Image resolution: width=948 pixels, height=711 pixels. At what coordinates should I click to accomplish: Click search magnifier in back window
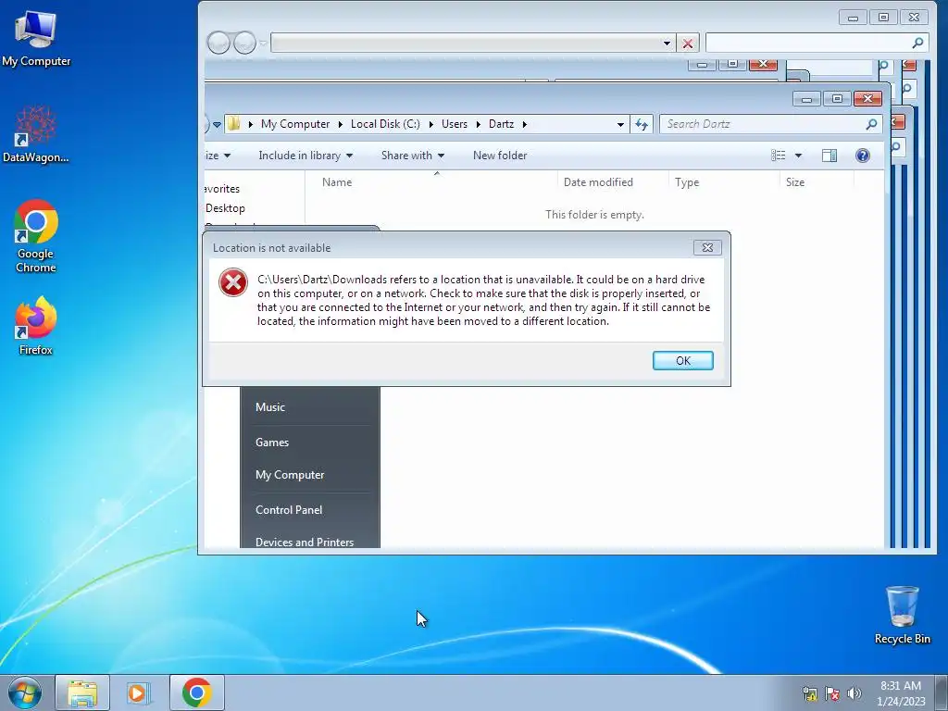coord(917,43)
